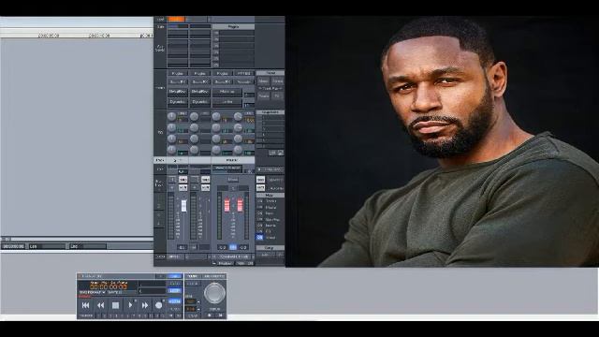Click the Master label above the master pan
This screenshot has width=599, height=337.
click(x=233, y=160)
